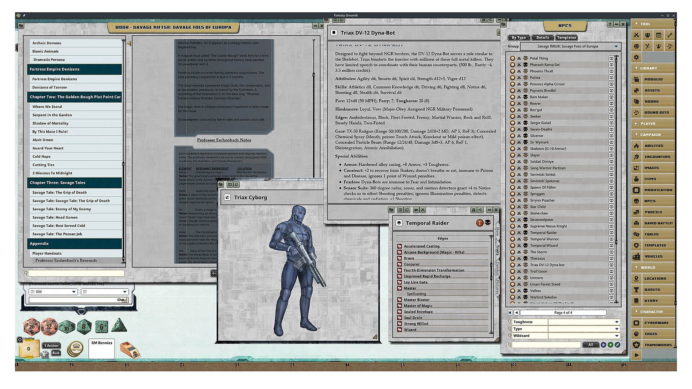The height and width of the screenshot is (389, 692).
Task: Open Edges in the Character sidebar
Action: coord(653,334)
